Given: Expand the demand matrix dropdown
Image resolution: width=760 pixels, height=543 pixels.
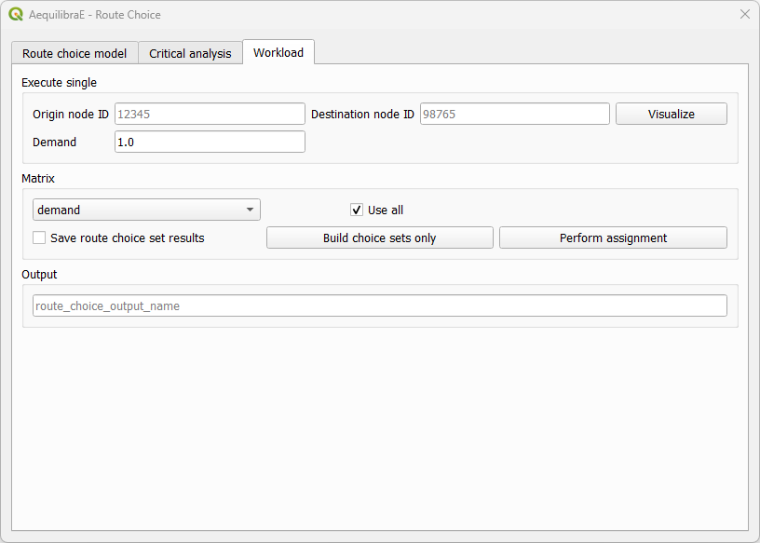Looking at the screenshot, I should (x=146, y=210).
